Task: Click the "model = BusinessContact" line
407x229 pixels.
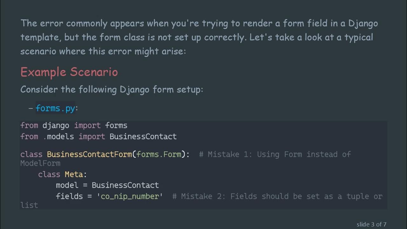Action: coord(107,185)
